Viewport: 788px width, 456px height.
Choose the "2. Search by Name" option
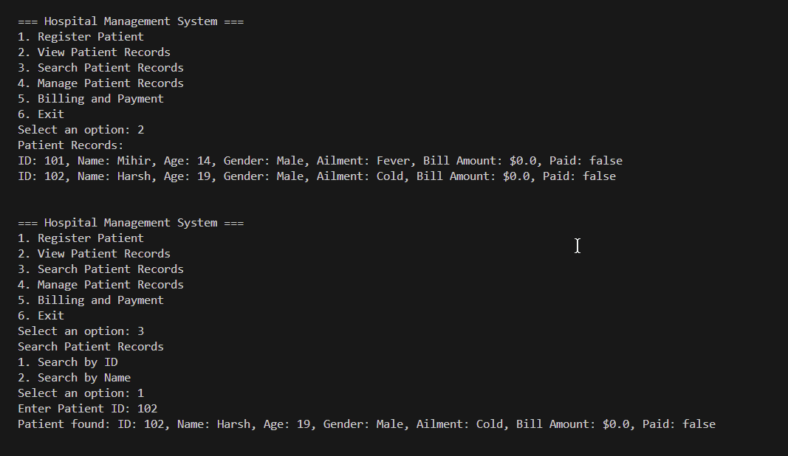[x=75, y=378]
